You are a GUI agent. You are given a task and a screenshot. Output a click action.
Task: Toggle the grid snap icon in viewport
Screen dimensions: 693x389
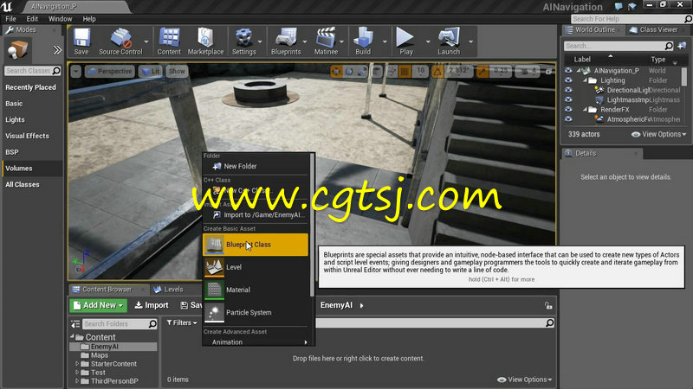pos(405,72)
